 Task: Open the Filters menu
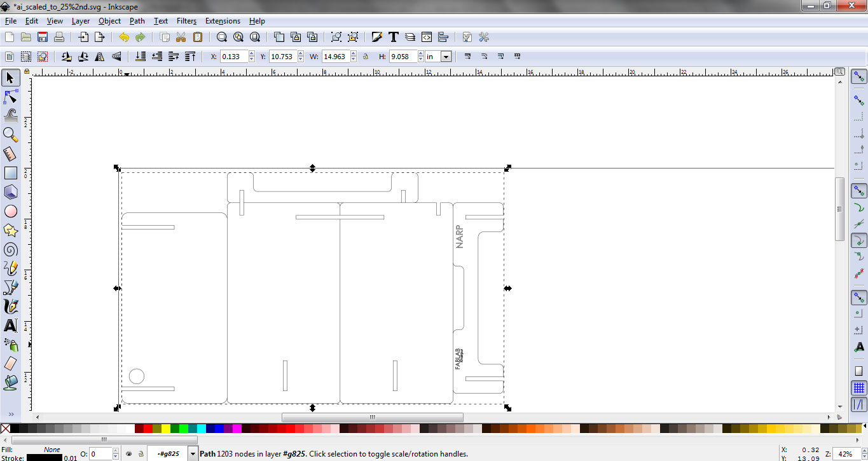pos(186,21)
